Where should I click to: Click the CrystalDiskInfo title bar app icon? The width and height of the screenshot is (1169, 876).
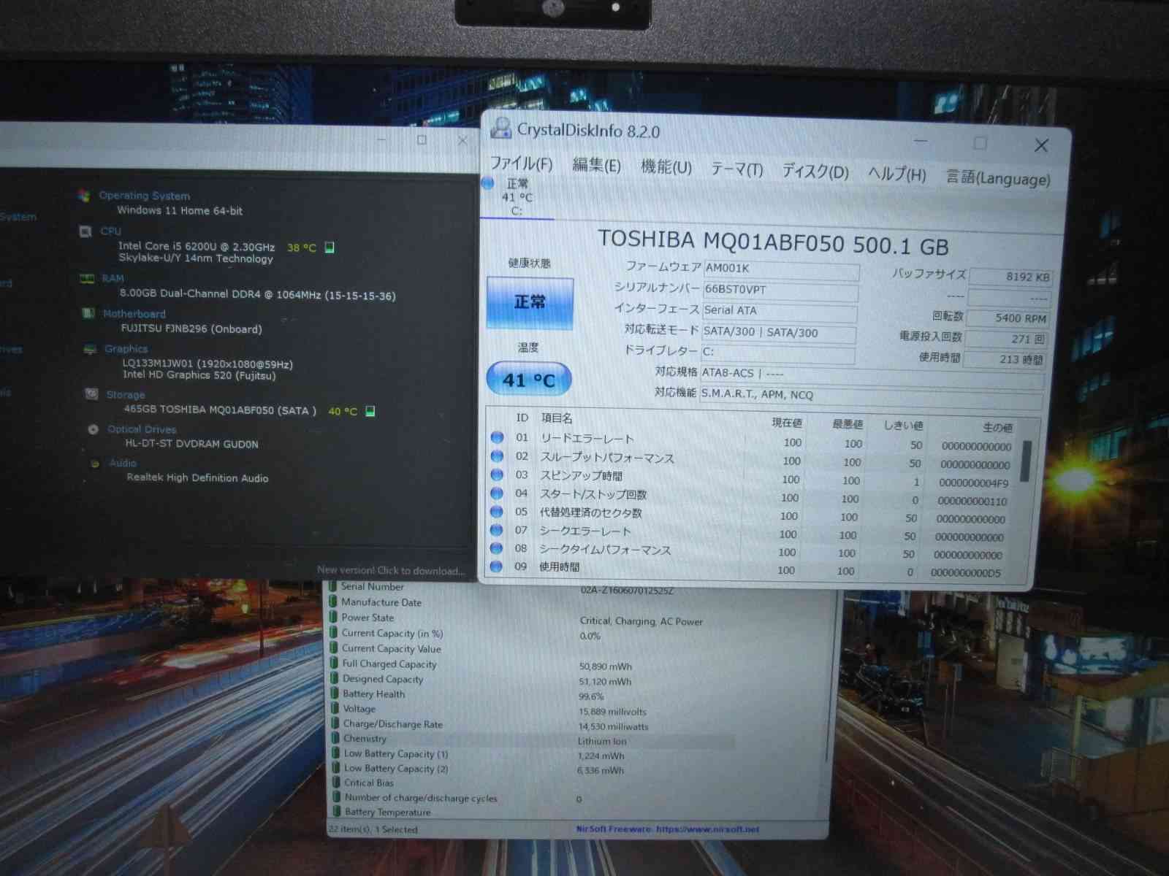(x=500, y=128)
